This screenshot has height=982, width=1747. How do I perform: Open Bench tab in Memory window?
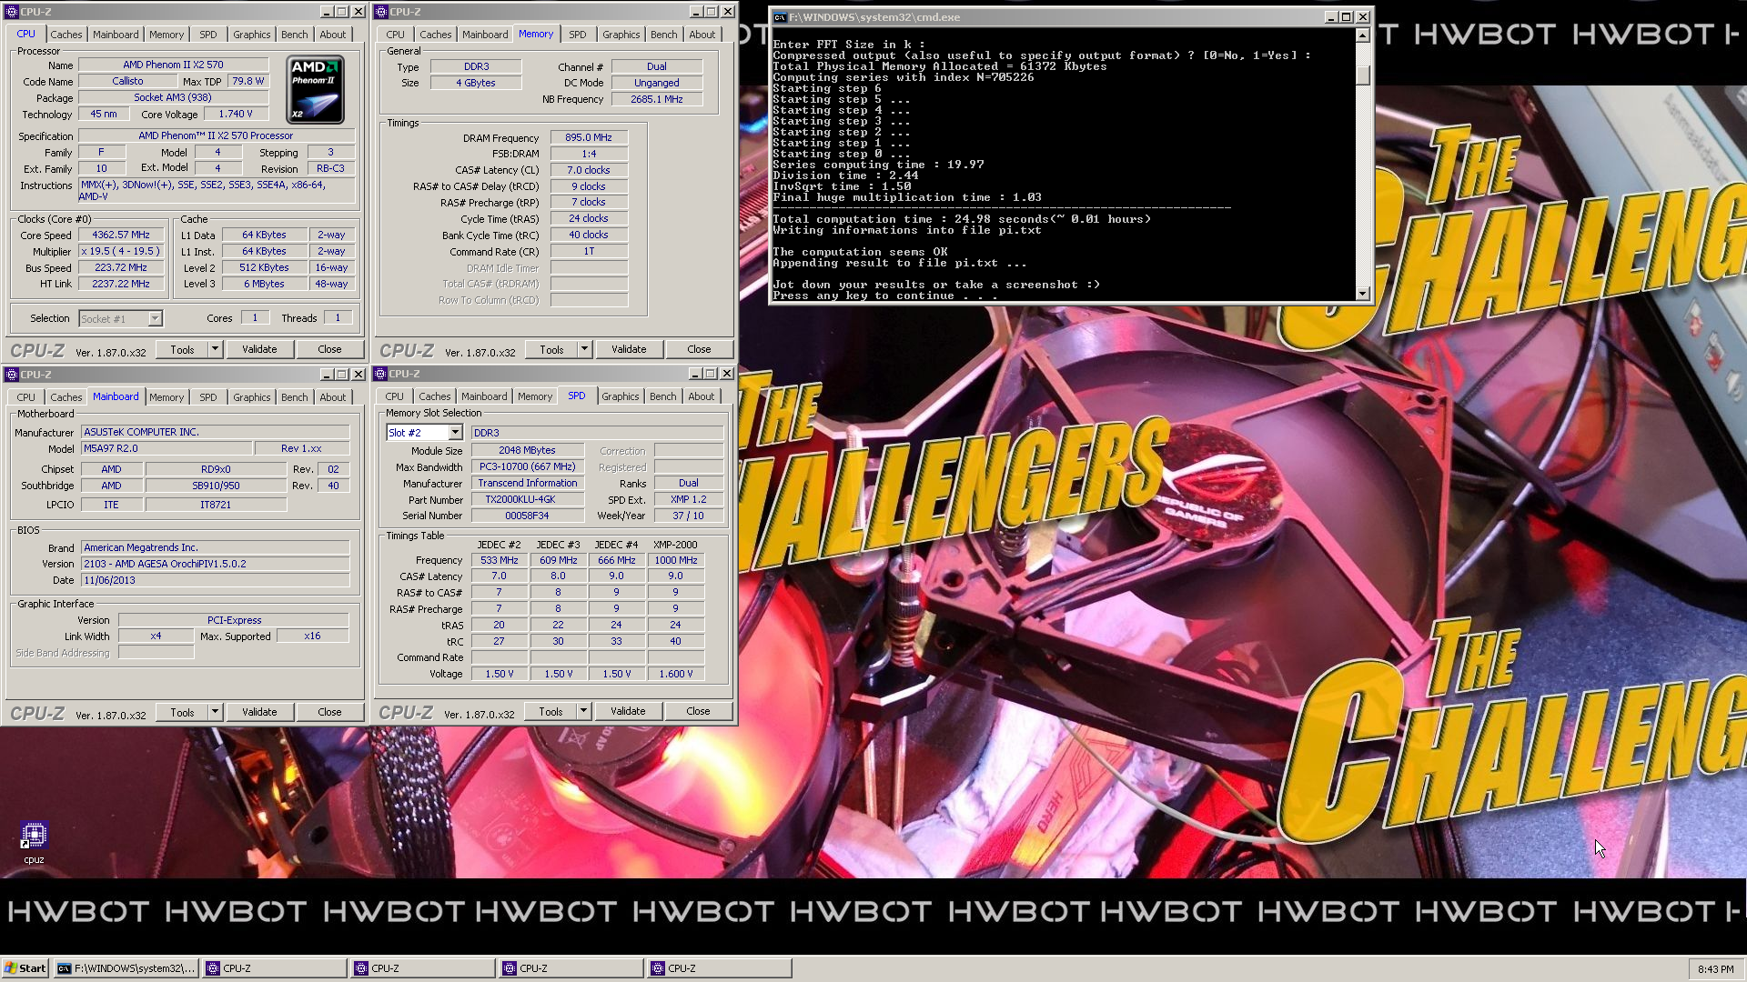coord(663,35)
